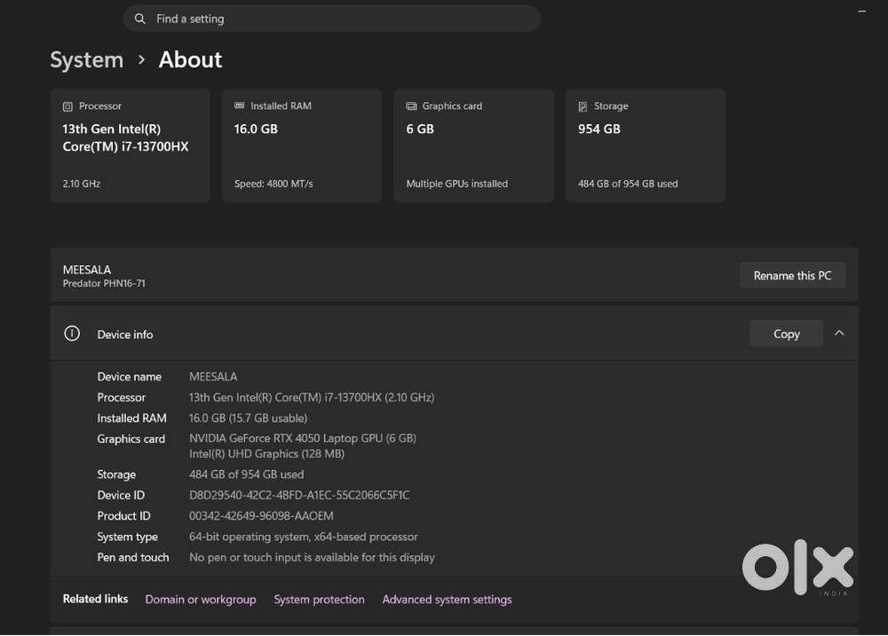888x636 pixels.
Task: Copy the device info
Action: [x=786, y=334]
